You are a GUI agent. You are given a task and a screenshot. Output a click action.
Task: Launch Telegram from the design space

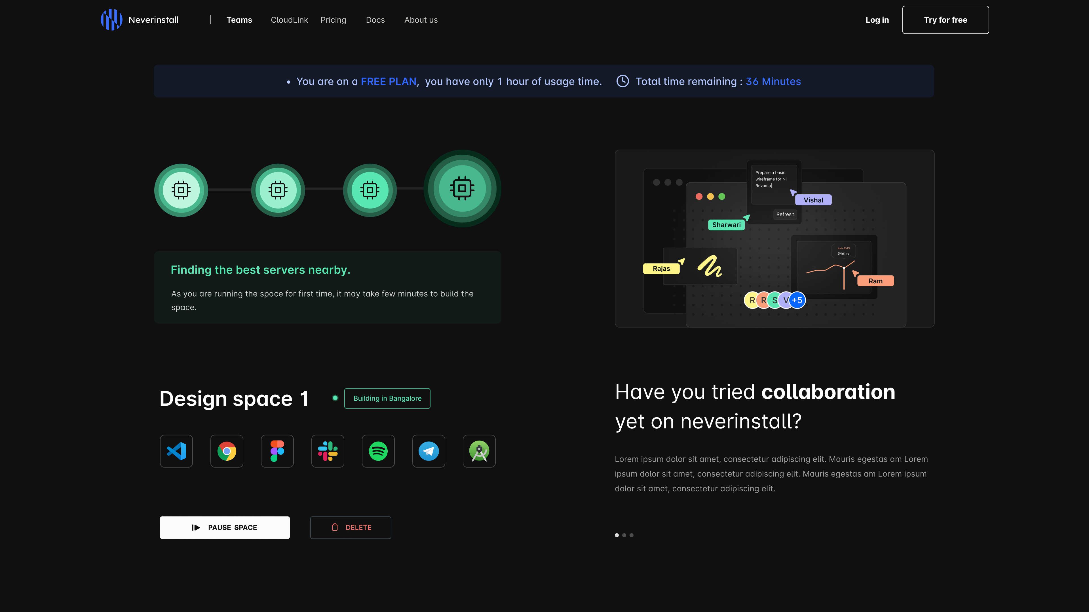[x=429, y=451]
